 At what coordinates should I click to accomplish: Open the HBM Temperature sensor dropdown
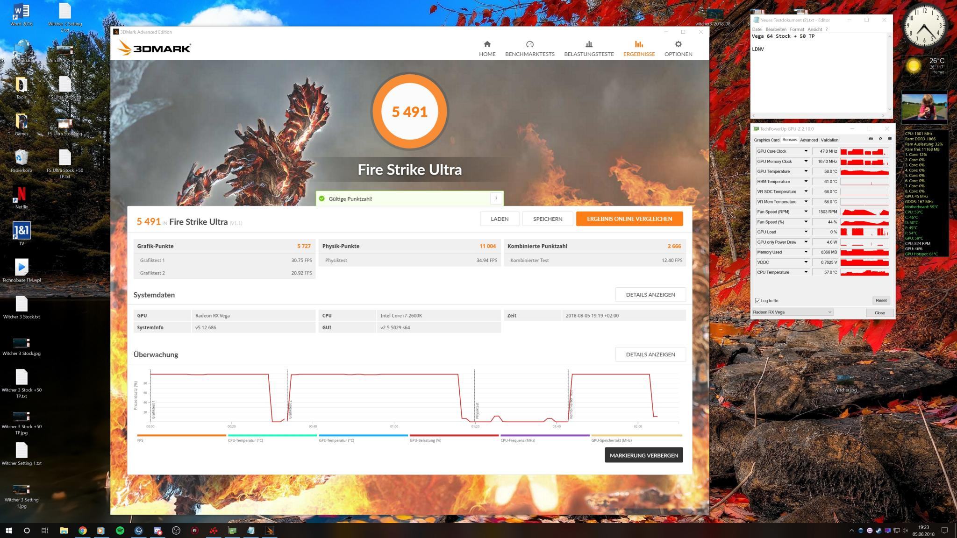[x=806, y=182]
